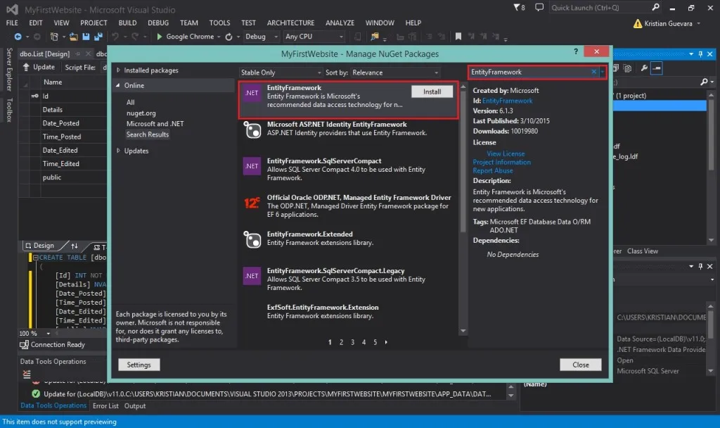Screen dimensions: 720x428
Task: Click the Quick Launch magnifier icon
Action: coord(656,7)
